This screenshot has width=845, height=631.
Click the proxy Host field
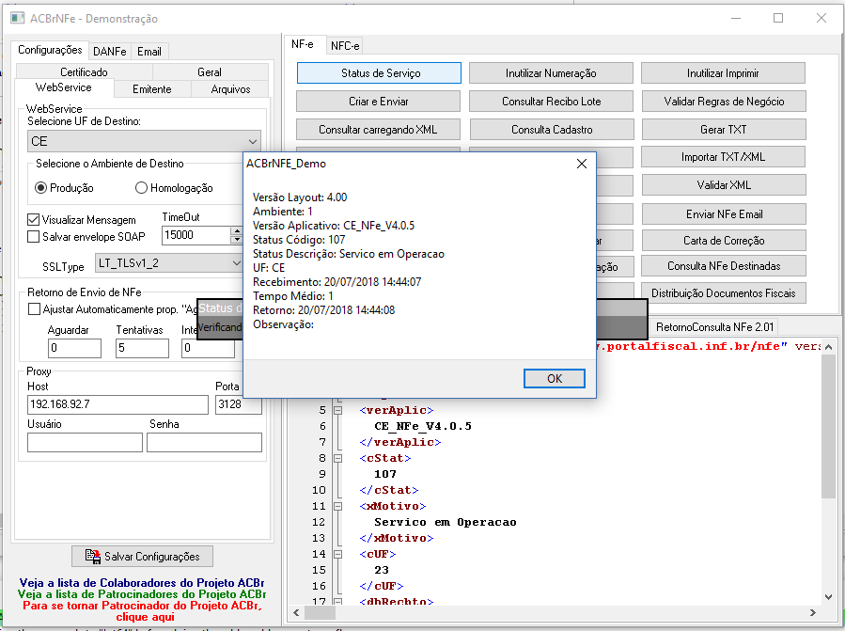[117, 404]
